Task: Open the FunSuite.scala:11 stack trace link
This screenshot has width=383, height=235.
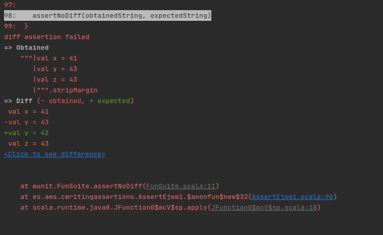Action: coord(181,186)
